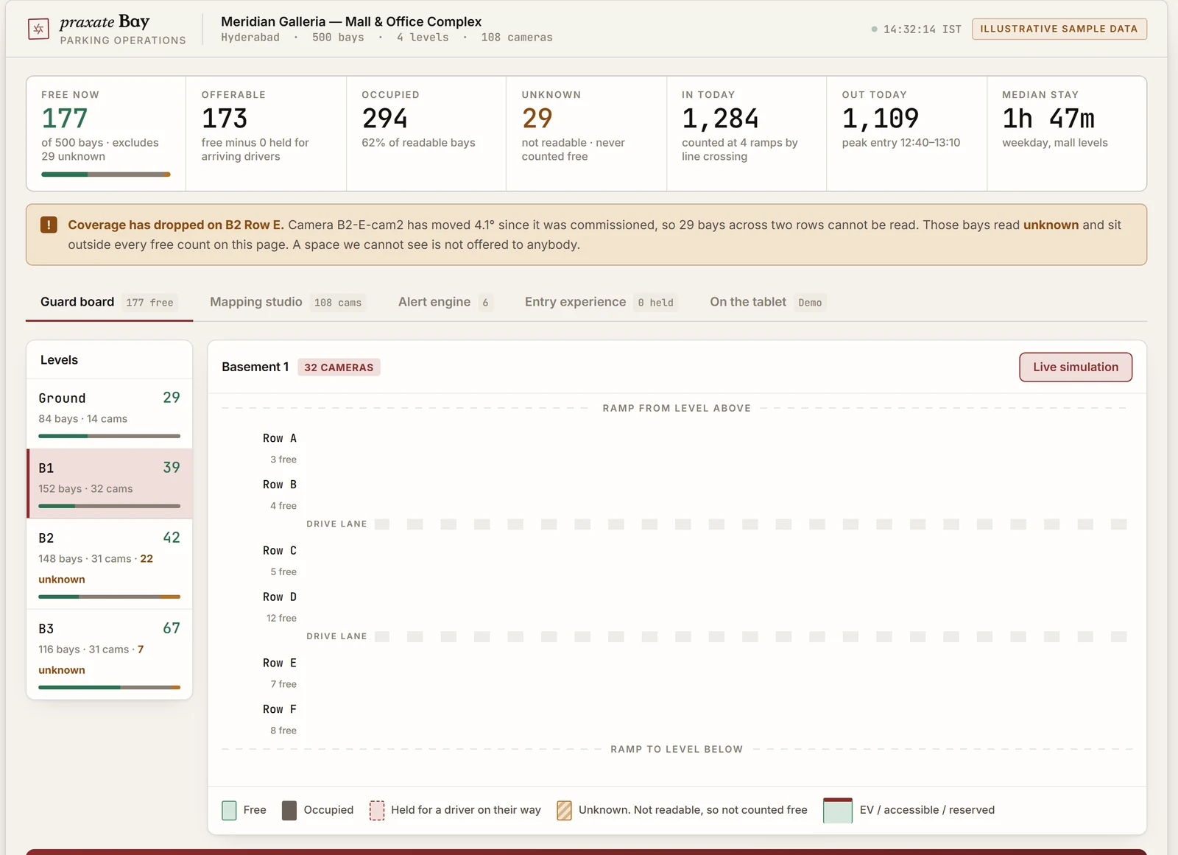Click the Unknown hatched legend swatch
This screenshot has width=1178, height=855.
tap(564, 810)
